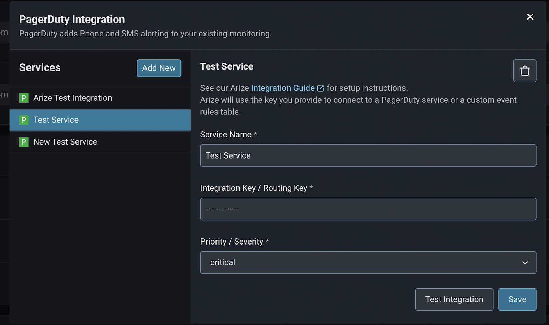Focus the Service Name input field
The height and width of the screenshot is (325, 549).
[368, 155]
